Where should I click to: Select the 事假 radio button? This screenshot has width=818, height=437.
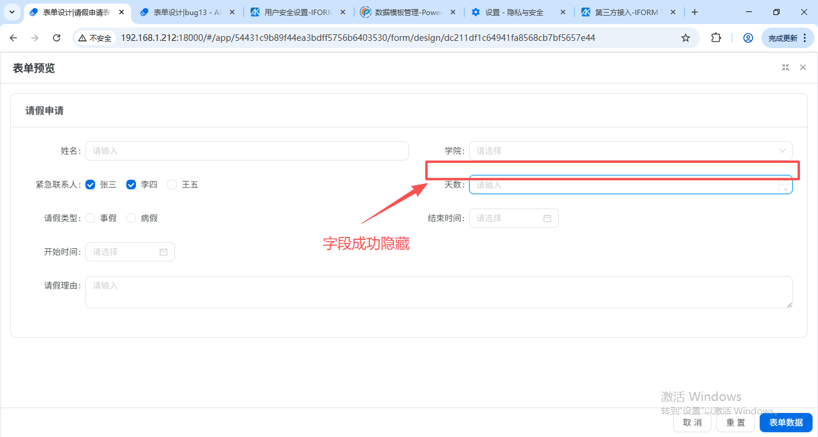tap(91, 218)
